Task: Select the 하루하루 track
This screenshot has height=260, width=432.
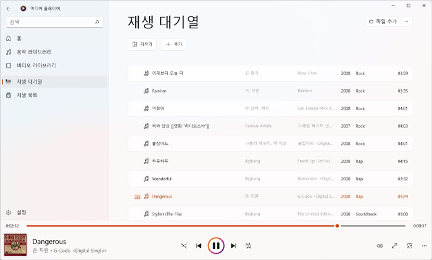Action: pyautogui.click(x=270, y=161)
